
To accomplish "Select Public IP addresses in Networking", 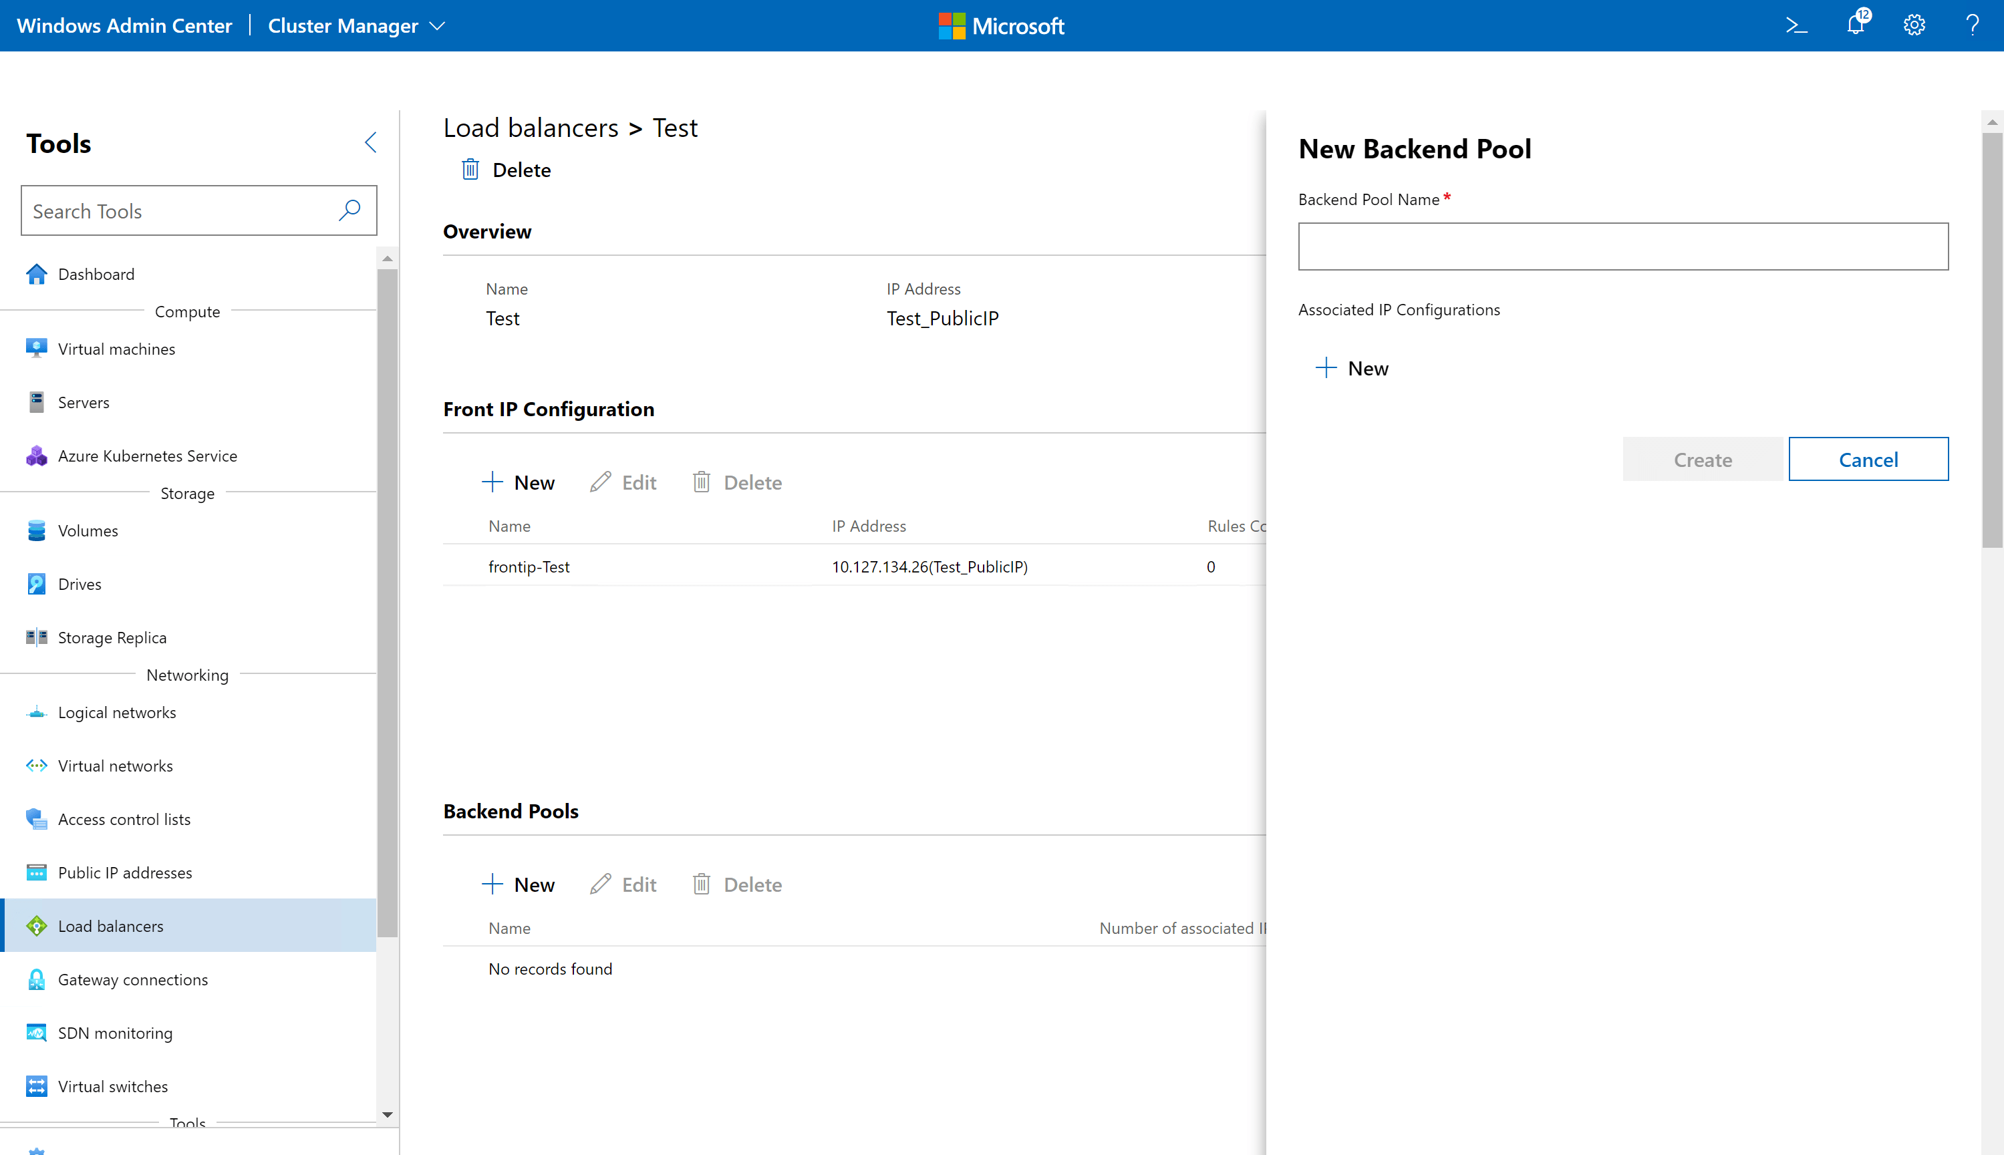I will click(x=124, y=872).
